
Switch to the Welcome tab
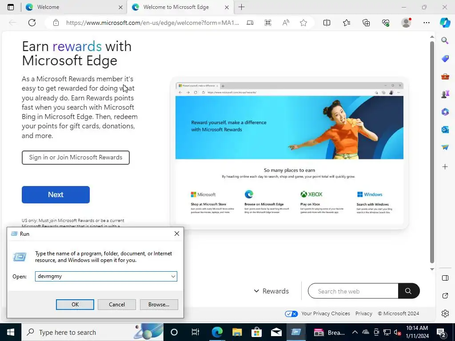[x=74, y=7]
